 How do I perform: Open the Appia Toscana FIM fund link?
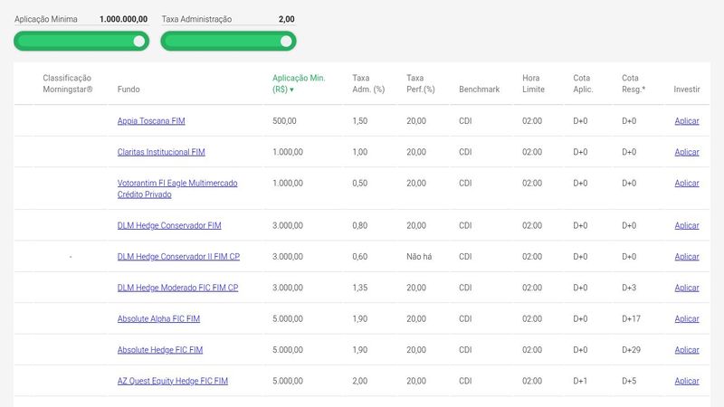tap(151, 121)
